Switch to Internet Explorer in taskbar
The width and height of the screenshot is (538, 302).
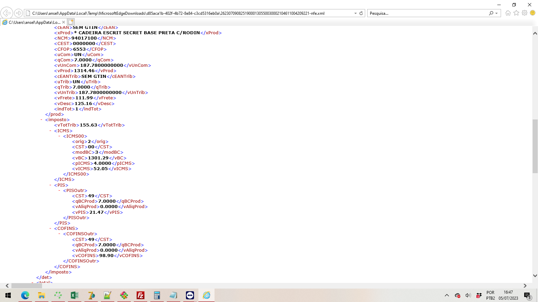click(206, 295)
